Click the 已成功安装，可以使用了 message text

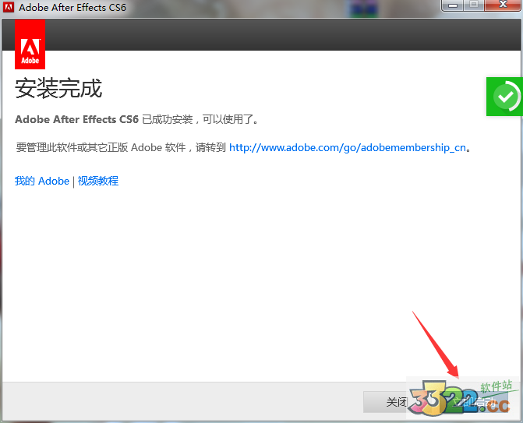coord(200,119)
